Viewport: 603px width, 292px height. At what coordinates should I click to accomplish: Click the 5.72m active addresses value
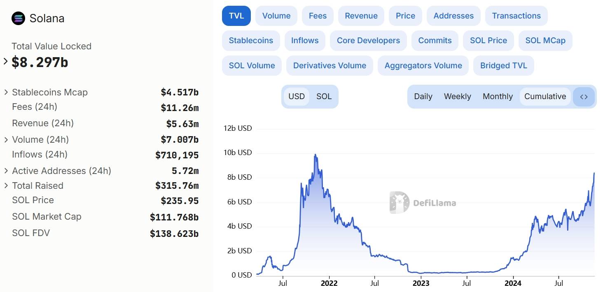click(185, 171)
